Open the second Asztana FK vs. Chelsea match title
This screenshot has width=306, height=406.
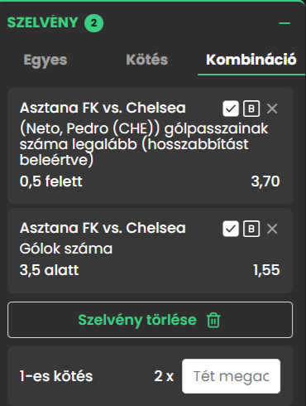103,228
